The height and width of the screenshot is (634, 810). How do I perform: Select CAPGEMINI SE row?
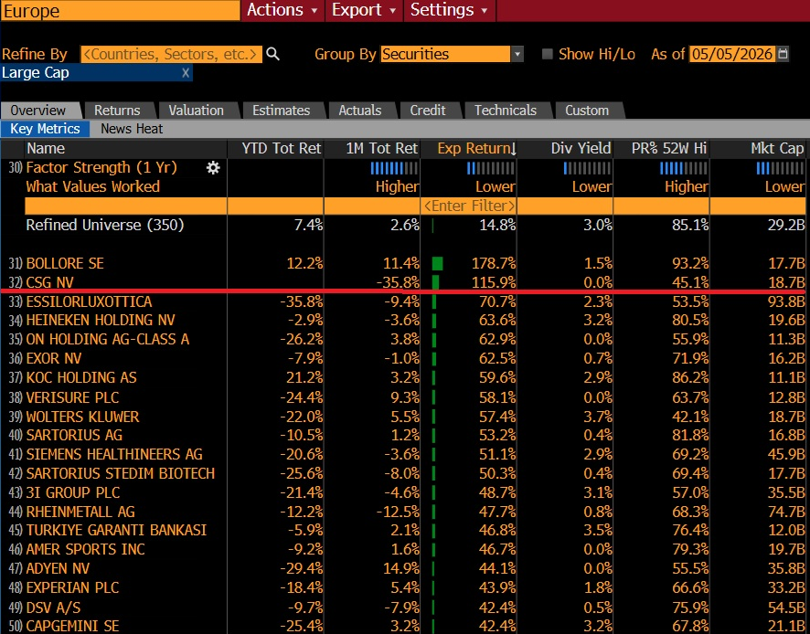pyautogui.click(x=403, y=626)
